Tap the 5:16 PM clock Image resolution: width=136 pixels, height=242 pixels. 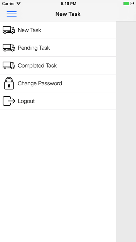click(x=68, y=3)
